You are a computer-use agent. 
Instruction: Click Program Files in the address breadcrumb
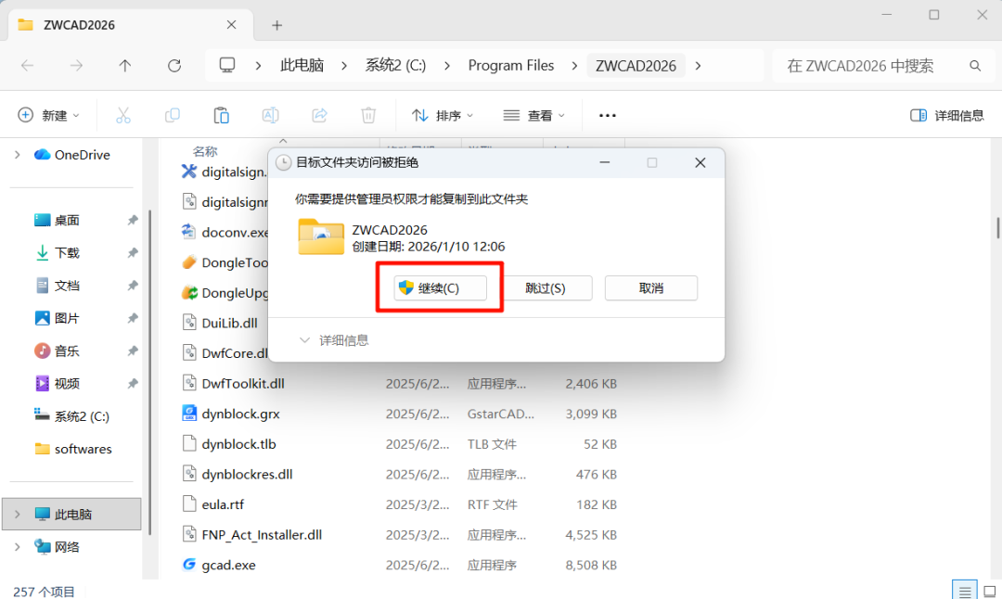click(510, 66)
